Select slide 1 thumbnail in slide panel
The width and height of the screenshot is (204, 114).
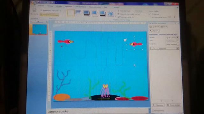[40, 29]
